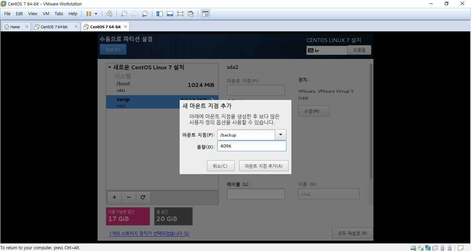Click the plus add partition button
Image resolution: width=471 pixels, height=251 pixels.
point(114,197)
